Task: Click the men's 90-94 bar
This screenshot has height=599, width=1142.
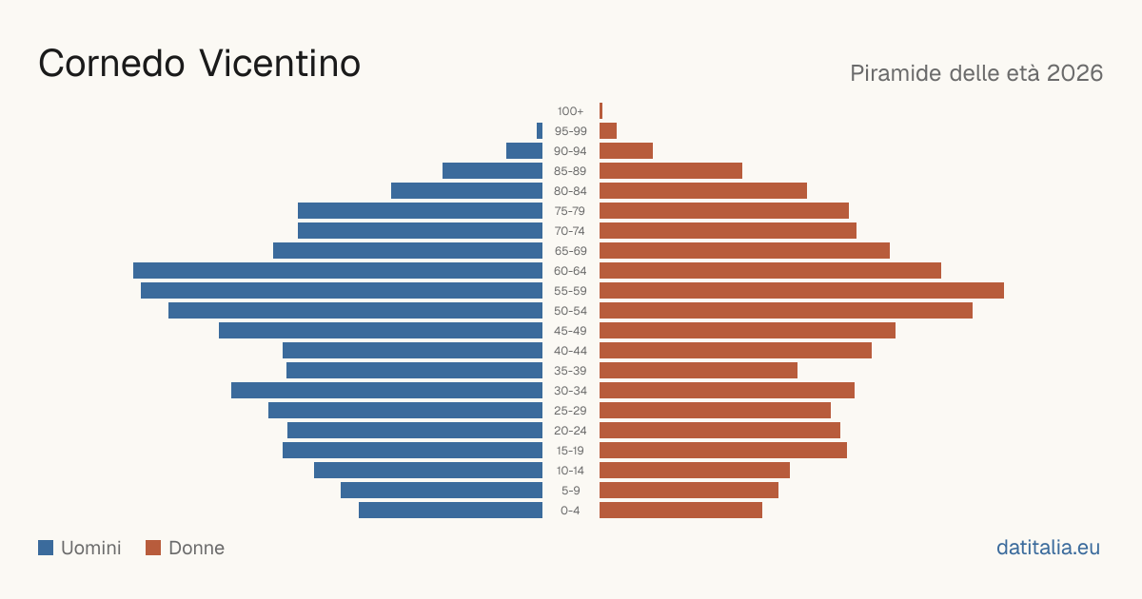Action: point(524,151)
